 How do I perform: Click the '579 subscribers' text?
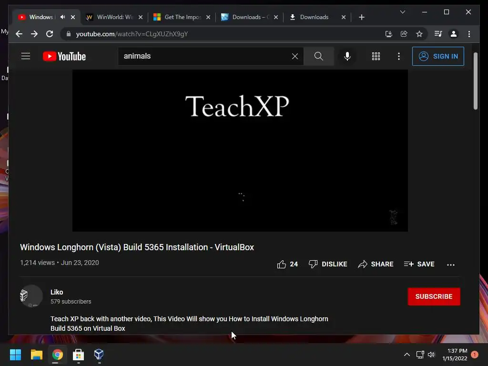(x=71, y=302)
